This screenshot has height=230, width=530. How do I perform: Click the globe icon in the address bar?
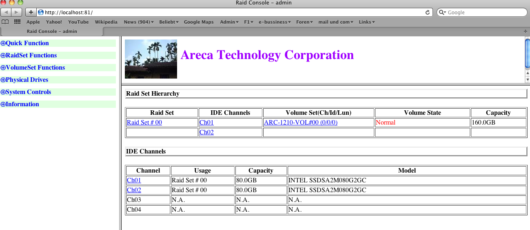pos(41,12)
